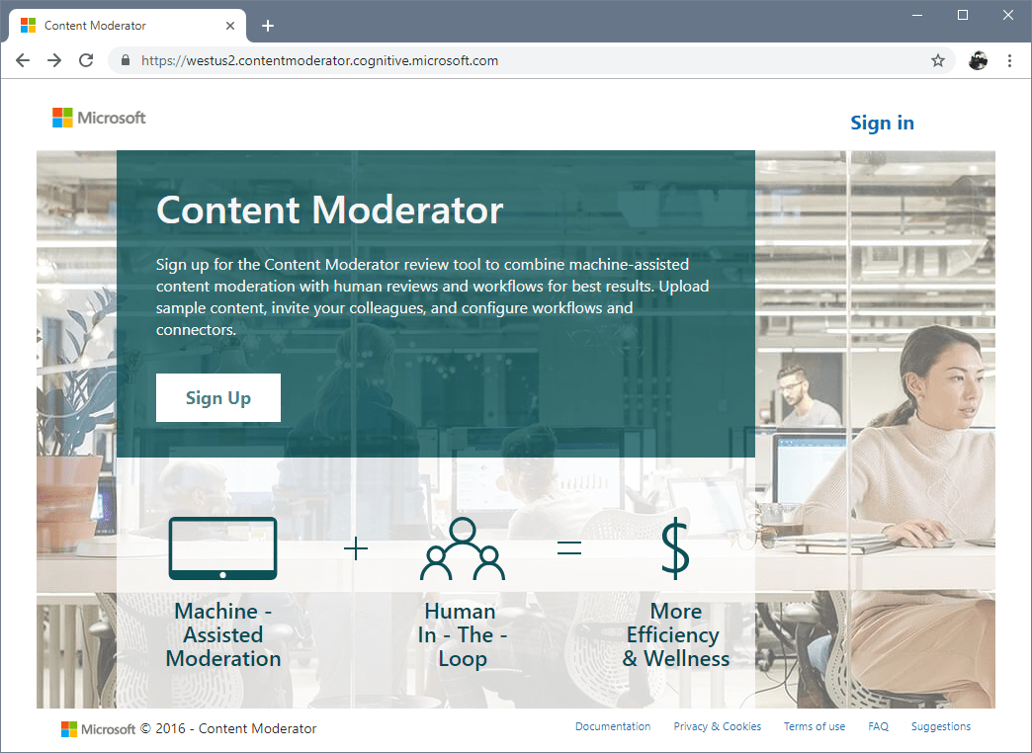Open the Terms of use link

[815, 726]
